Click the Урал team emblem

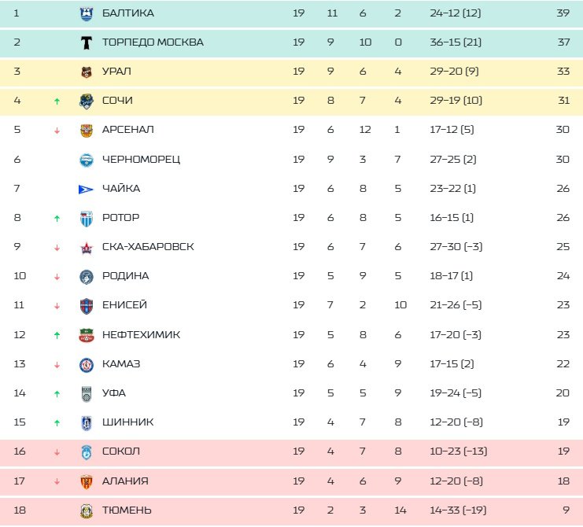point(87,72)
